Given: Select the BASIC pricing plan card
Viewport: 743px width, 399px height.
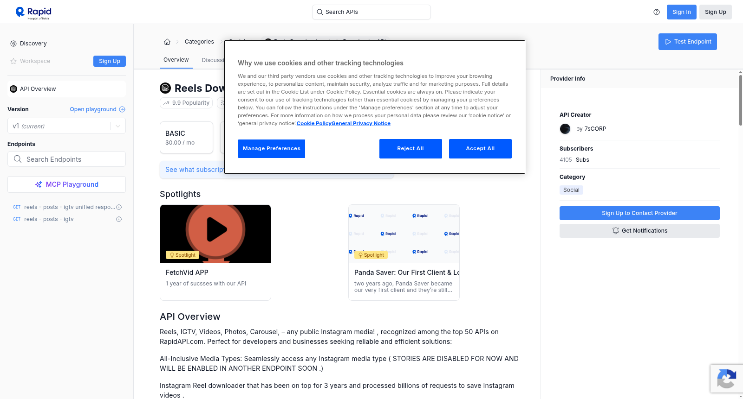Looking at the screenshot, I should pos(186,138).
